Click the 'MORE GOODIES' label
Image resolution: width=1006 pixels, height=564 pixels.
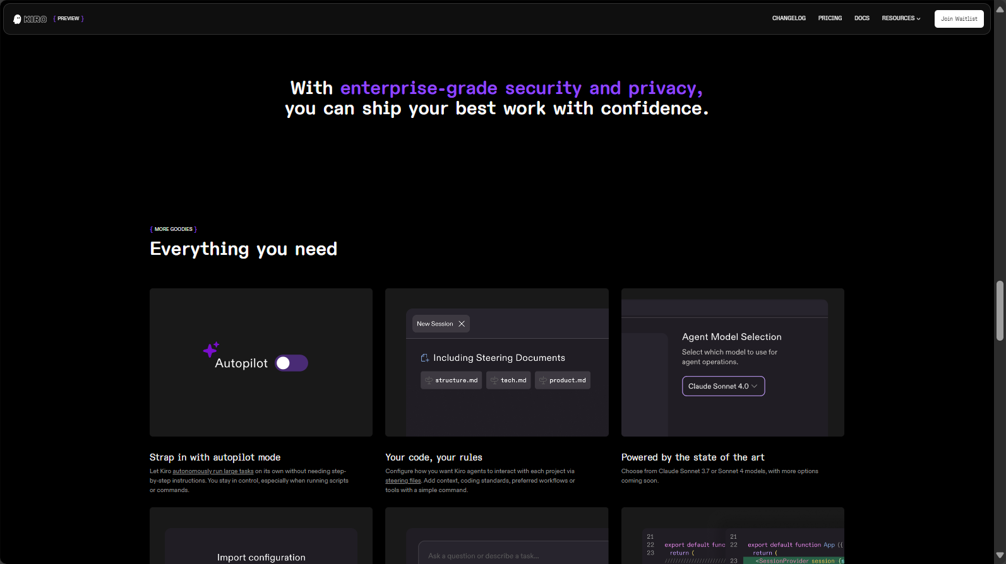tap(174, 229)
